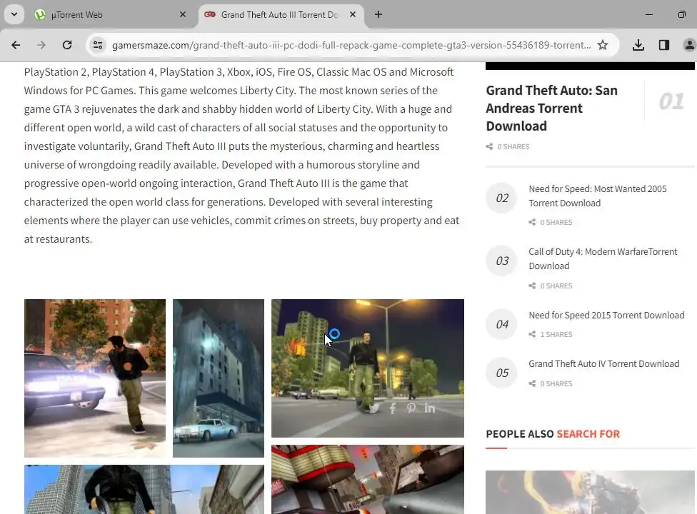Click share icon under Call of Duty 4

tap(532, 286)
